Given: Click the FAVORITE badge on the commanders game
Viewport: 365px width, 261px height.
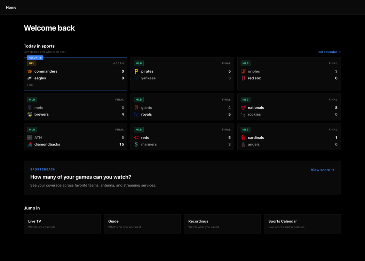Looking at the screenshot, I should pyautogui.click(x=35, y=57).
